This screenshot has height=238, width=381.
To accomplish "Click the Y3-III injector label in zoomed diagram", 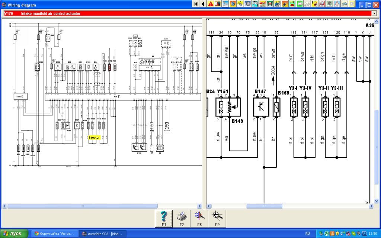I will click(x=337, y=88).
